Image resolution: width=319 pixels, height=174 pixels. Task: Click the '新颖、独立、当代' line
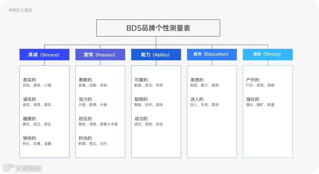[93, 144]
